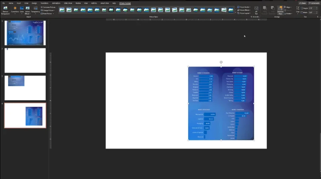This screenshot has width=321, height=179.
Task: Switch to the Home tab
Action: click(x=11, y=3)
